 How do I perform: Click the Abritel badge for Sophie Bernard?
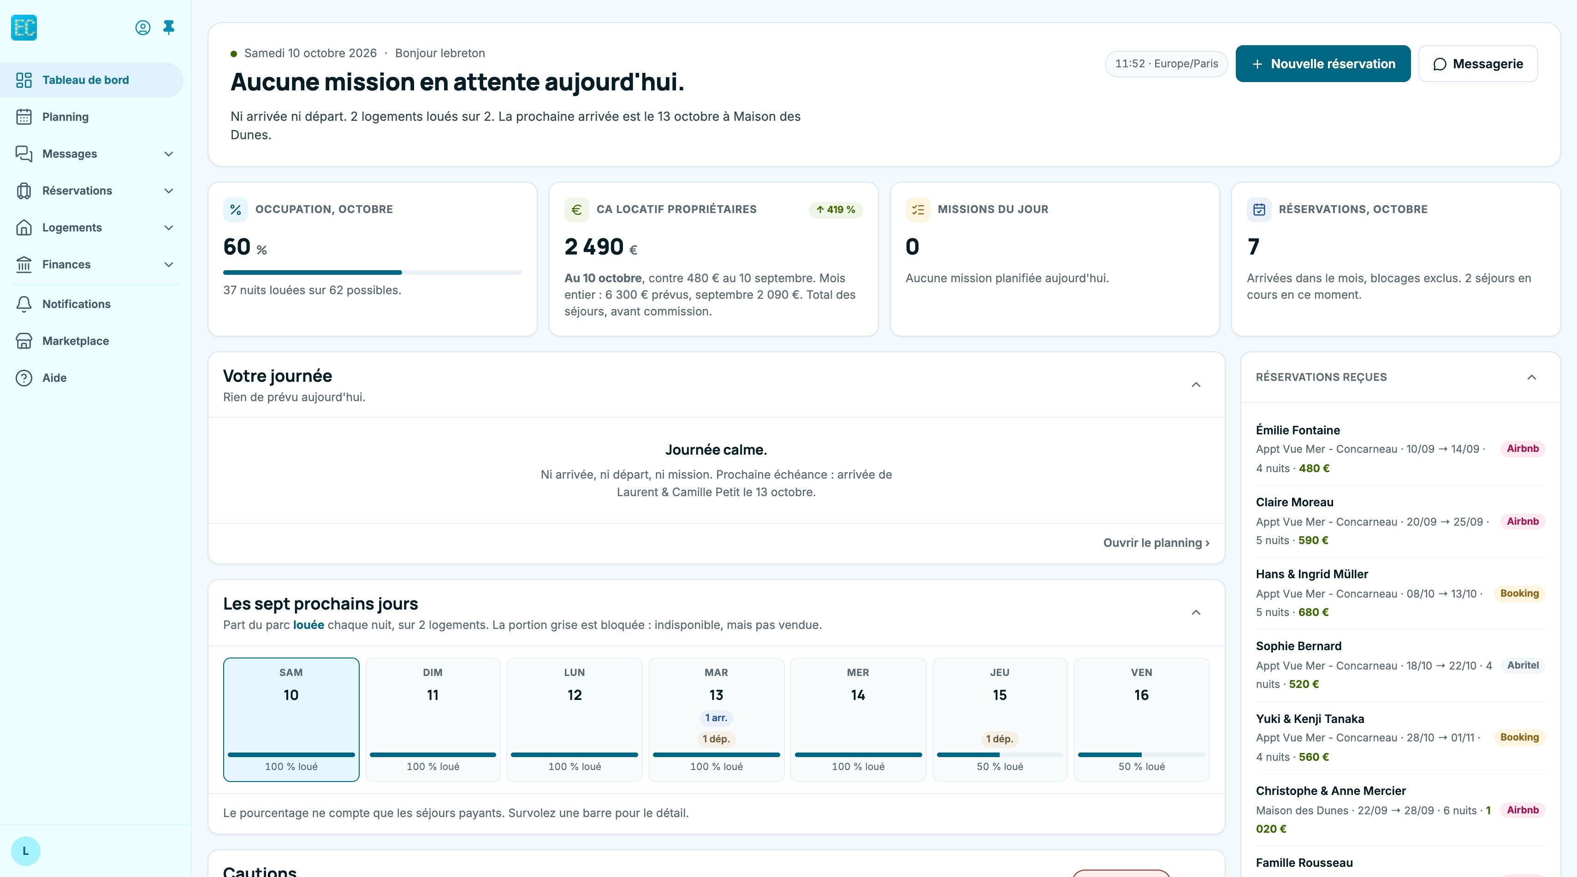[1523, 665]
